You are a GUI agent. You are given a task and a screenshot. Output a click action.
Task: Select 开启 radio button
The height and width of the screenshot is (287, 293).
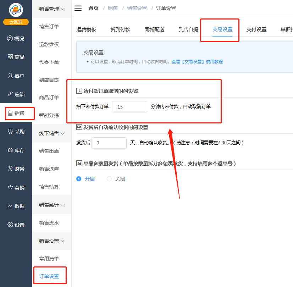pos(79,179)
